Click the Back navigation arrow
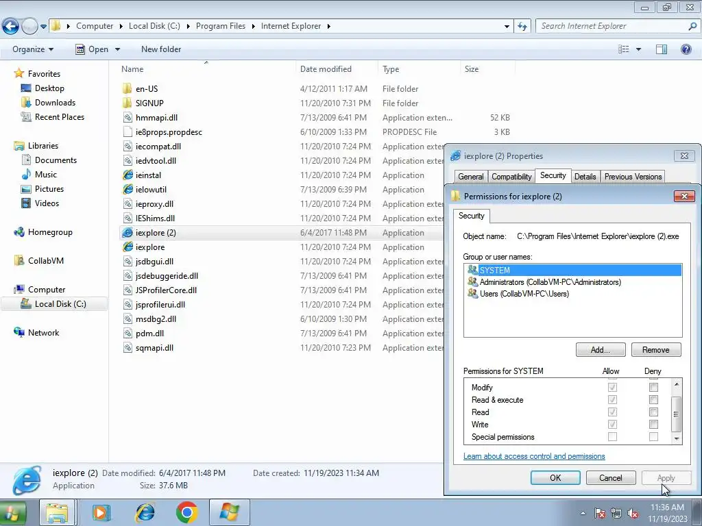702x526 pixels. click(x=11, y=27)
